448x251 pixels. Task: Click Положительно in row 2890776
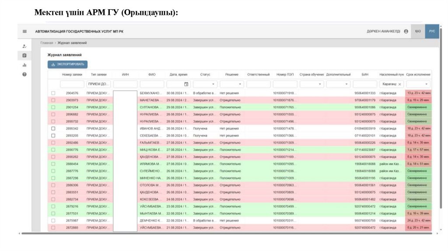(x=230, y=150)
